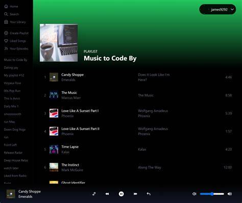Click the Candy Shoppe album art in track list

54,77
